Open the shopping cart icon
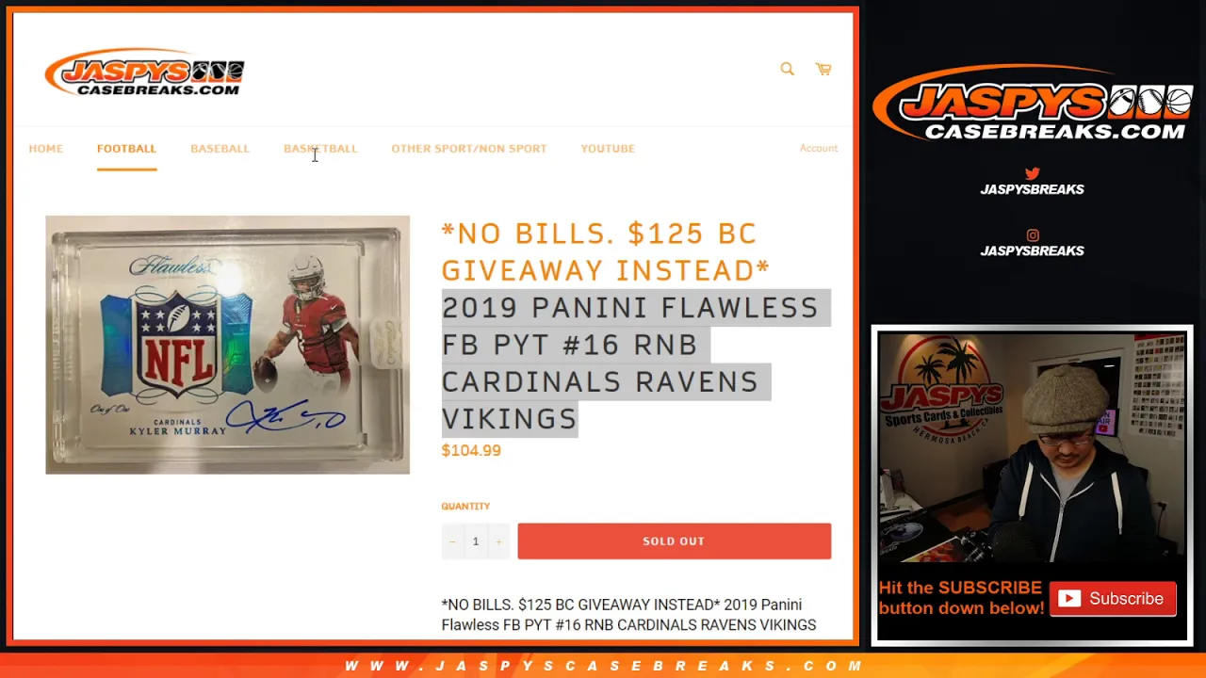This screenshot has width=1206, height=678. (823, 69)
